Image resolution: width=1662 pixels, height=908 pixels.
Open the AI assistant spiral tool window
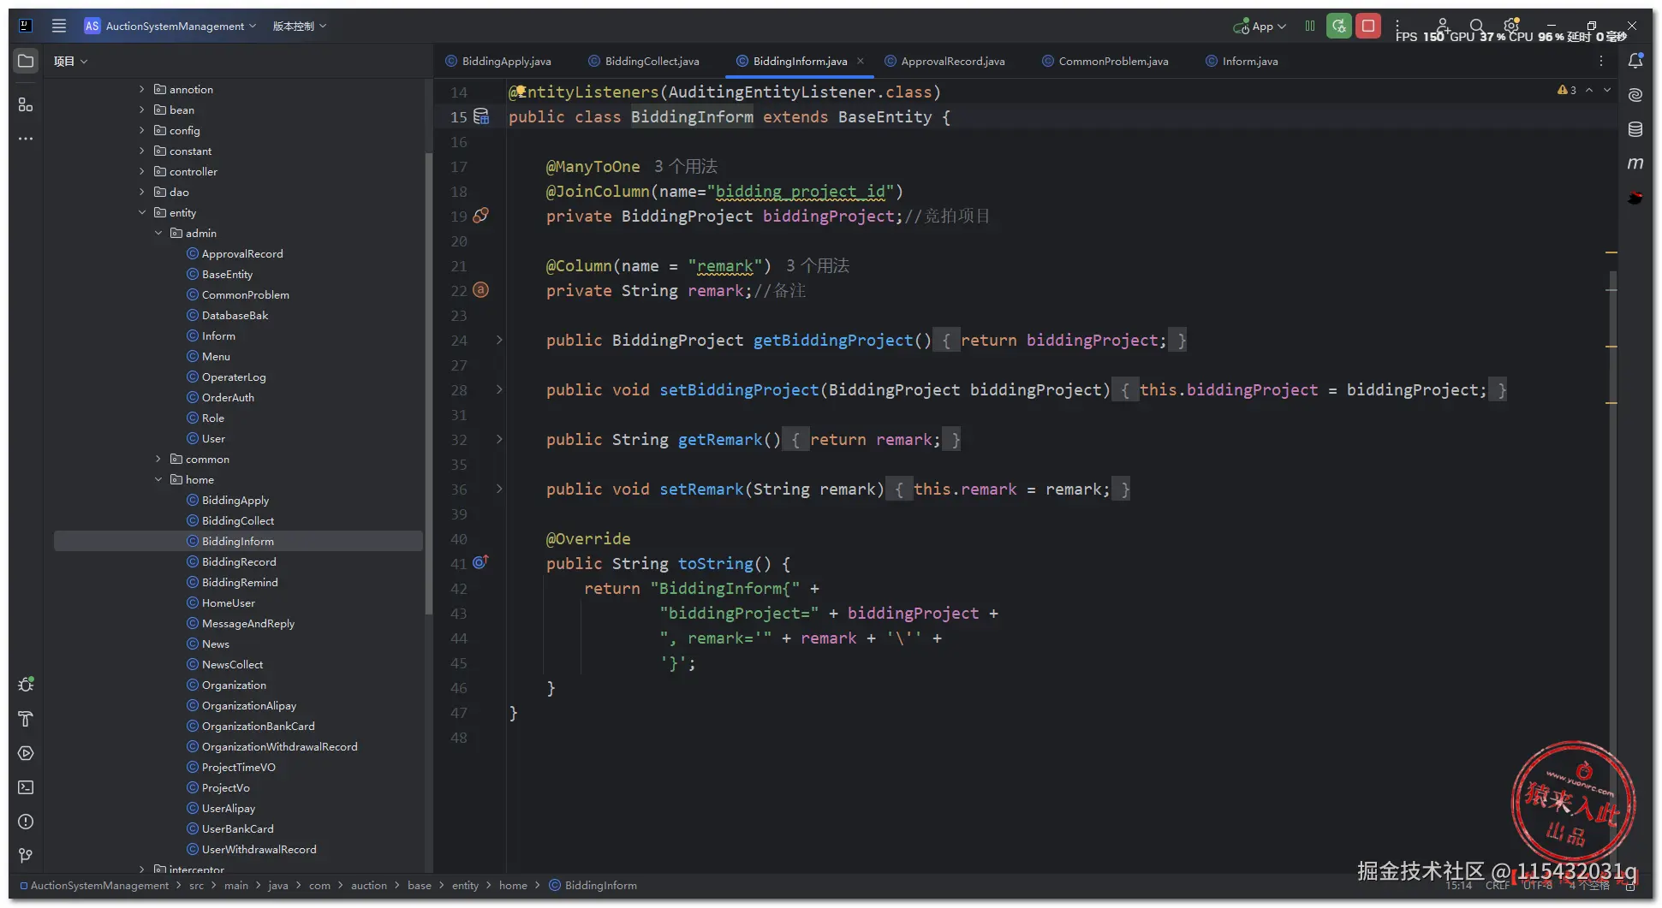click(x=1635, y=95)
